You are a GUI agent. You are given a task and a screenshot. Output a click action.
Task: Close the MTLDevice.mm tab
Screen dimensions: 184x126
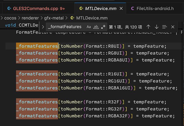click(121, 9)
